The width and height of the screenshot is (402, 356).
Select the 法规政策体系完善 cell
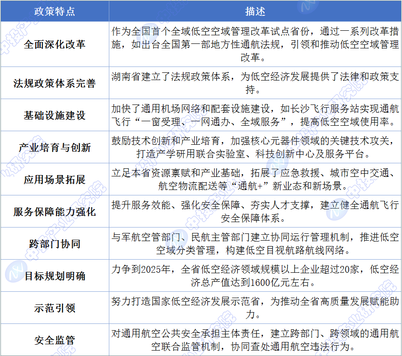point(55,83)
